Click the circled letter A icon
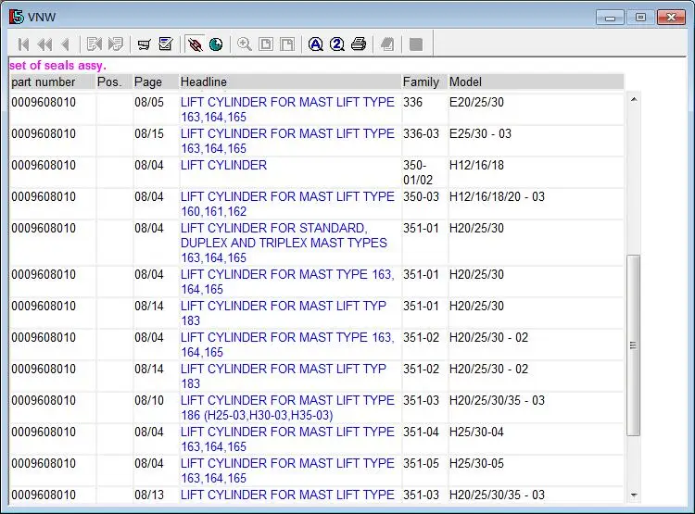The width and height of the screenshot is (695, 514). click(x=316, y=44)
